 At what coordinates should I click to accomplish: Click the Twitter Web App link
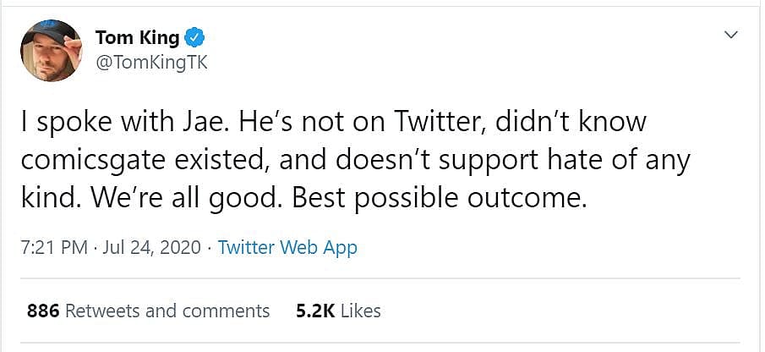(x=287, y=248)
